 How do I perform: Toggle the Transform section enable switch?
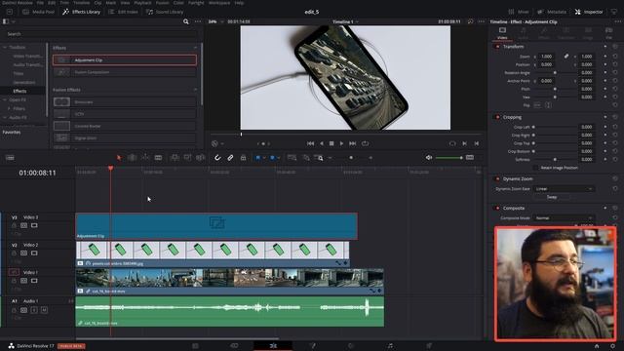click(497, 47)
